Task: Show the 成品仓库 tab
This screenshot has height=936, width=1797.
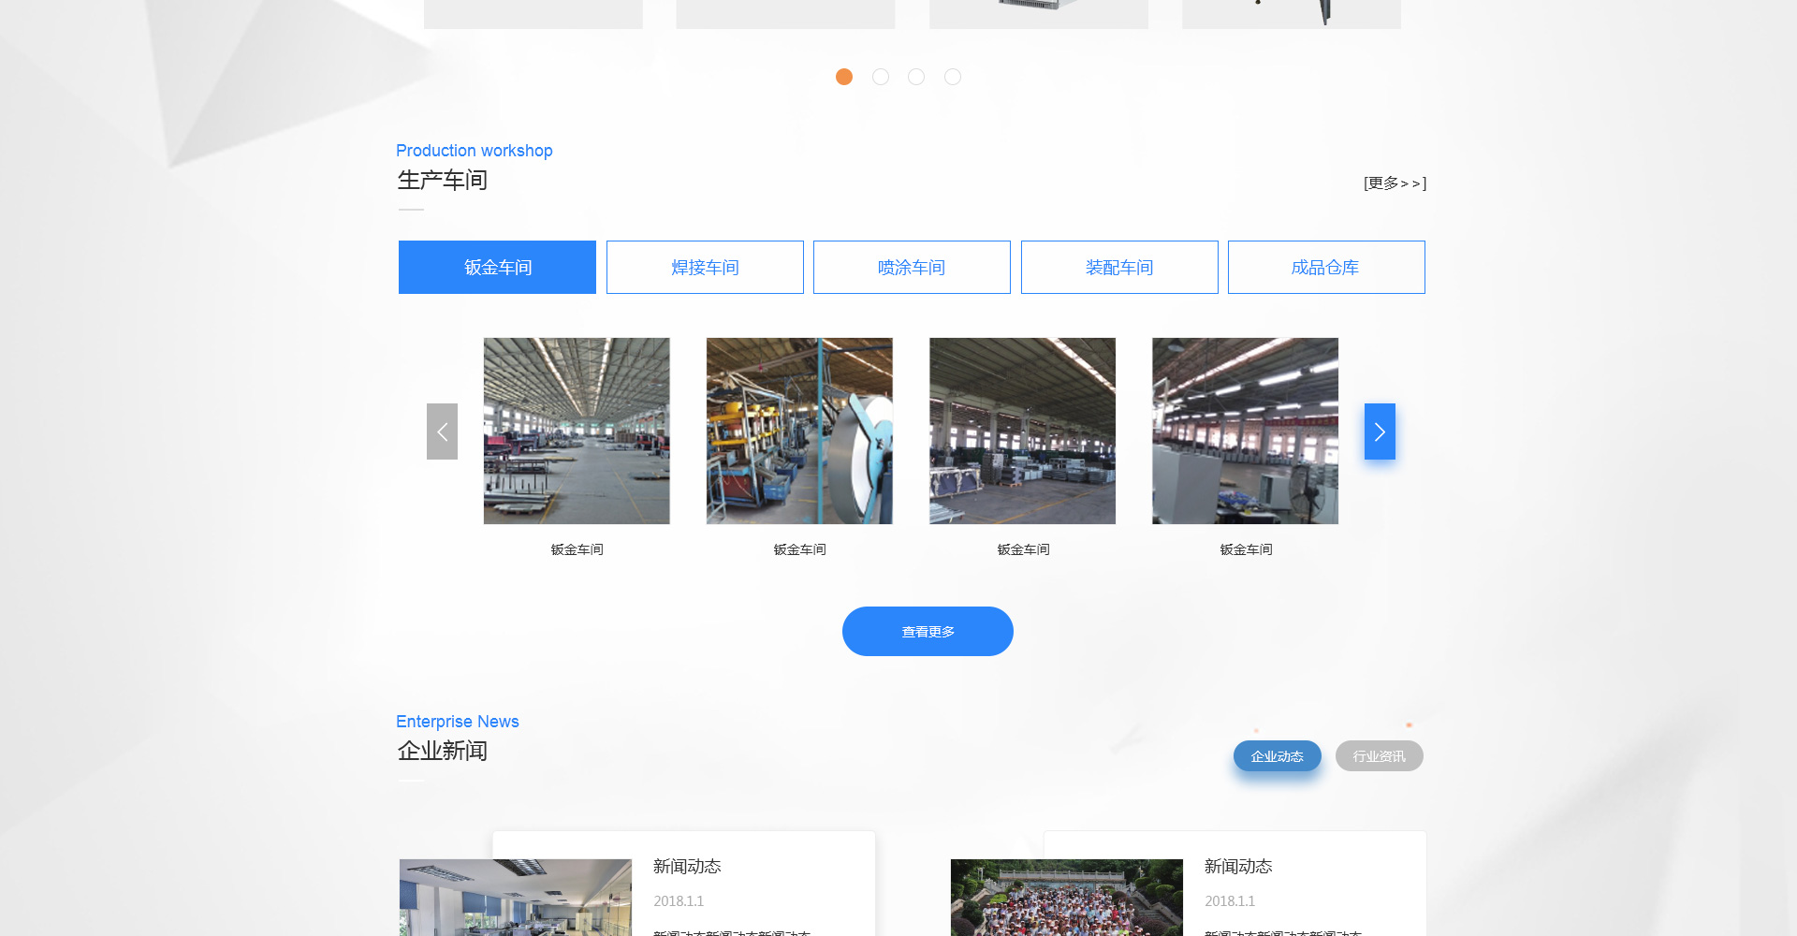Action: 1326,268
